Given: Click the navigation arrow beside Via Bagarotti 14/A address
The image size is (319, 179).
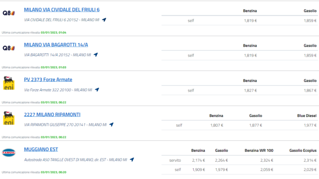Looking at the screenshot, I should point(96,55).
